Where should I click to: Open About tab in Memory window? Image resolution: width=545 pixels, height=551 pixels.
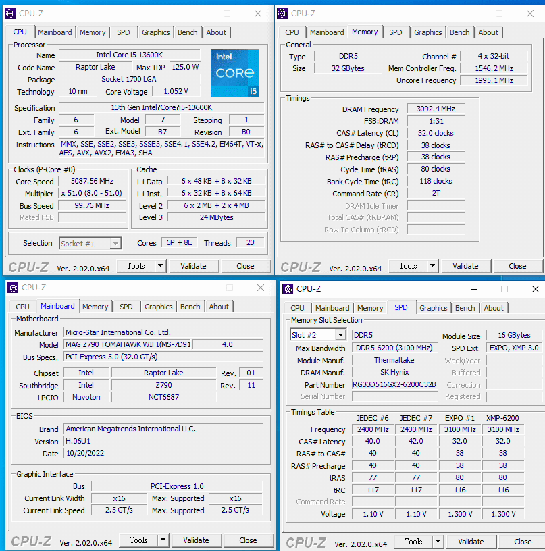(488, 32)
